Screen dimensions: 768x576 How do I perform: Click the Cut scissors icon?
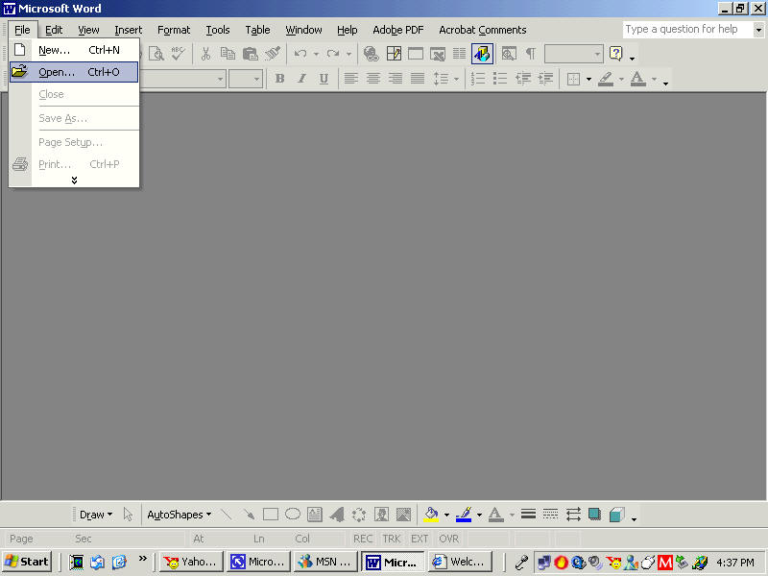coord(205,54)
